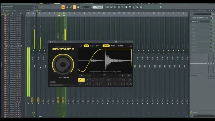Open the piano roll from the toolbar
The image size is (215, 121).
point(111,7)
